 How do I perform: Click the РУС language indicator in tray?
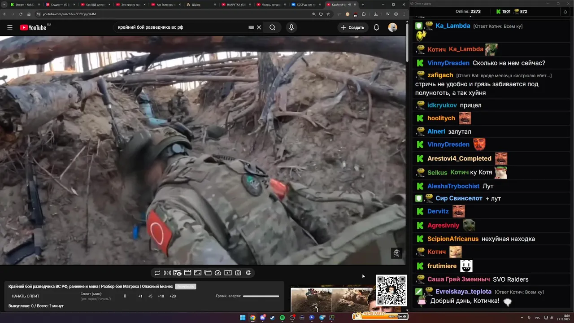pyautogui.click(x=538, y=318)
